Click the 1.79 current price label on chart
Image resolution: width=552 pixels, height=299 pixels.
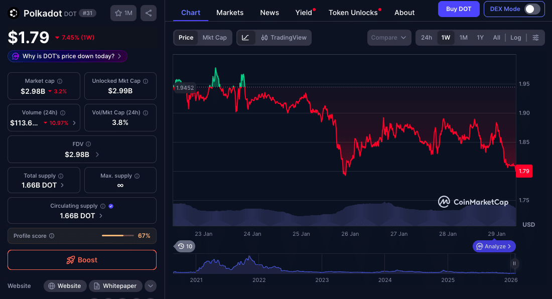pos(524,171)
